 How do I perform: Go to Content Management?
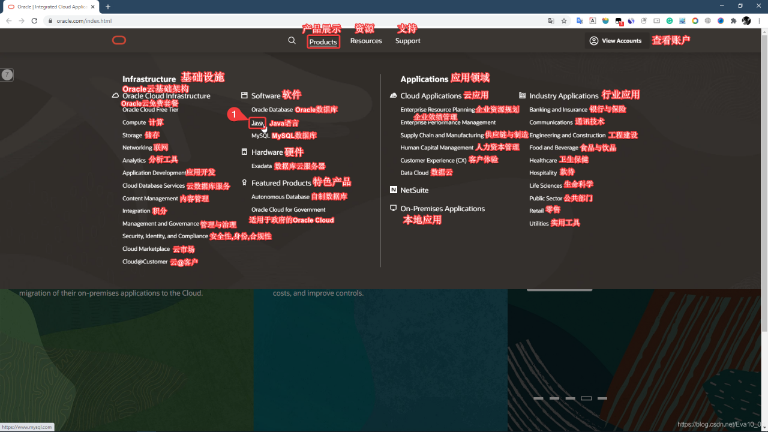pyautogui.click(x=150, y=199)
